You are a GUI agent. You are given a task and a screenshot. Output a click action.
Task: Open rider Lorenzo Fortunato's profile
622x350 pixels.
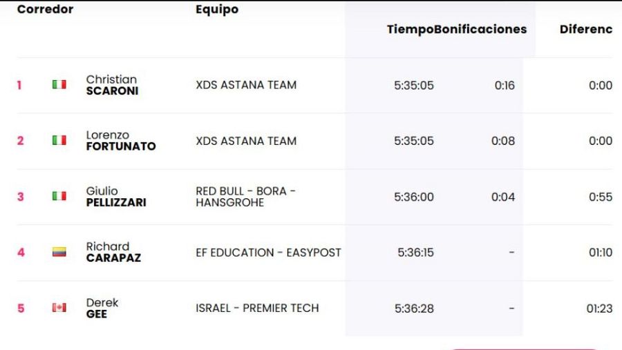pos(120,140)
